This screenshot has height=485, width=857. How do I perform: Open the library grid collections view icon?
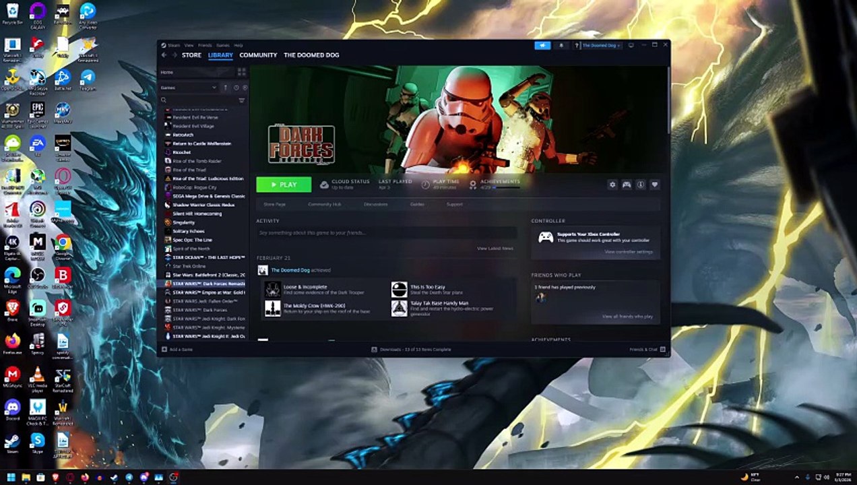pos(241,72)
